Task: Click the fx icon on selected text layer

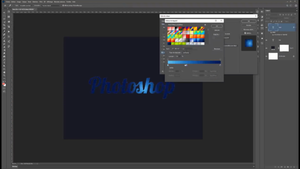Action: pos(293,27)
